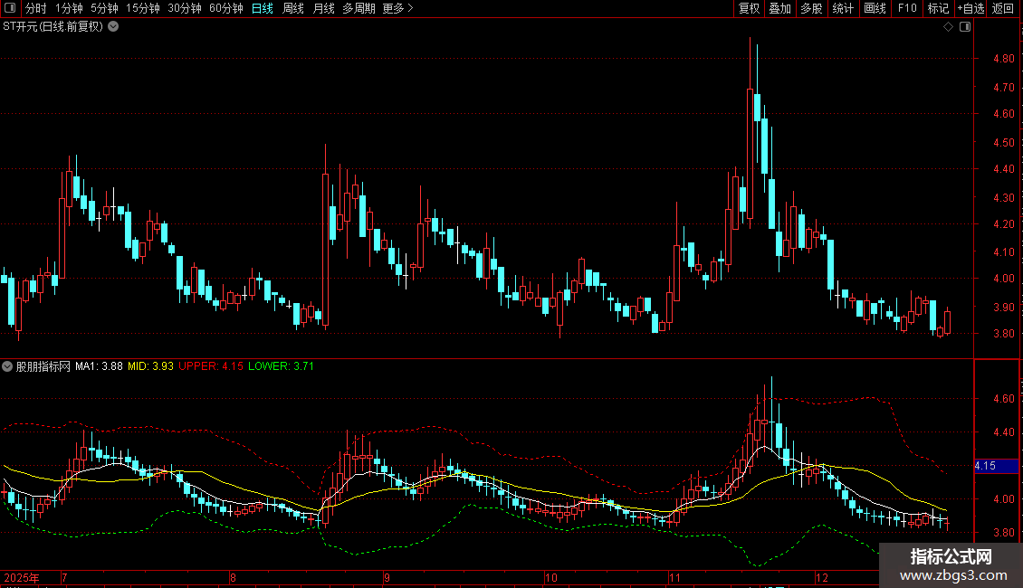Click the 标记 mark button
Screen dimensions: 1023x588
coord(938,8)
